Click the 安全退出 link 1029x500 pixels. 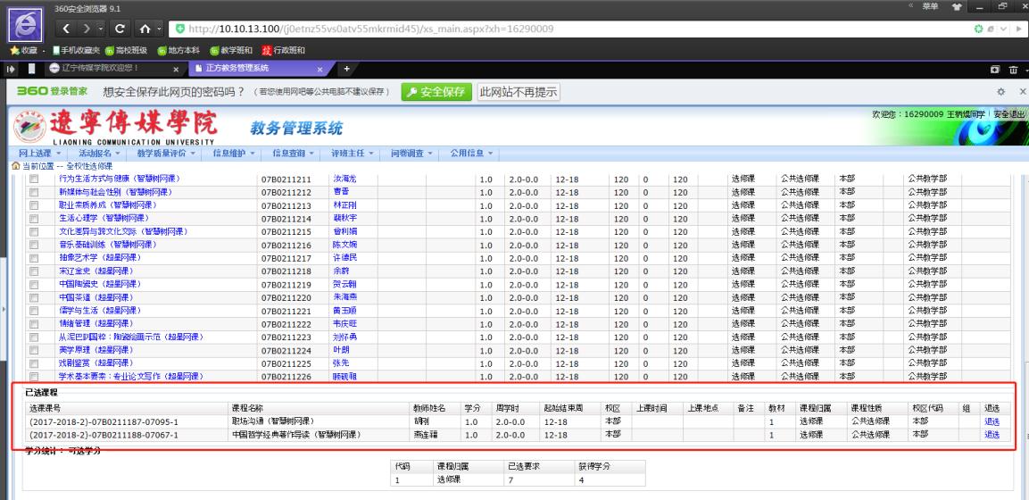pyautogui.click(x=1009, y=114)
